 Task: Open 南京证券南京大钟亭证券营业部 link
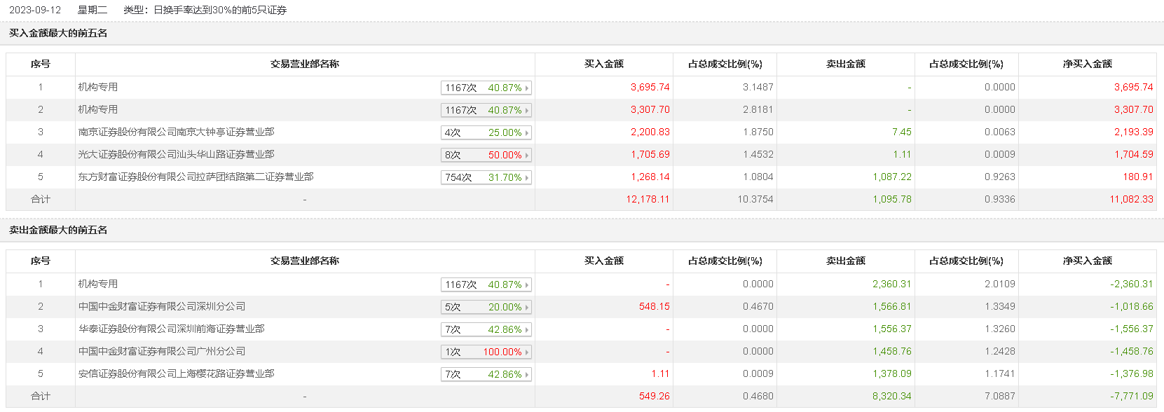coord(176,132)
